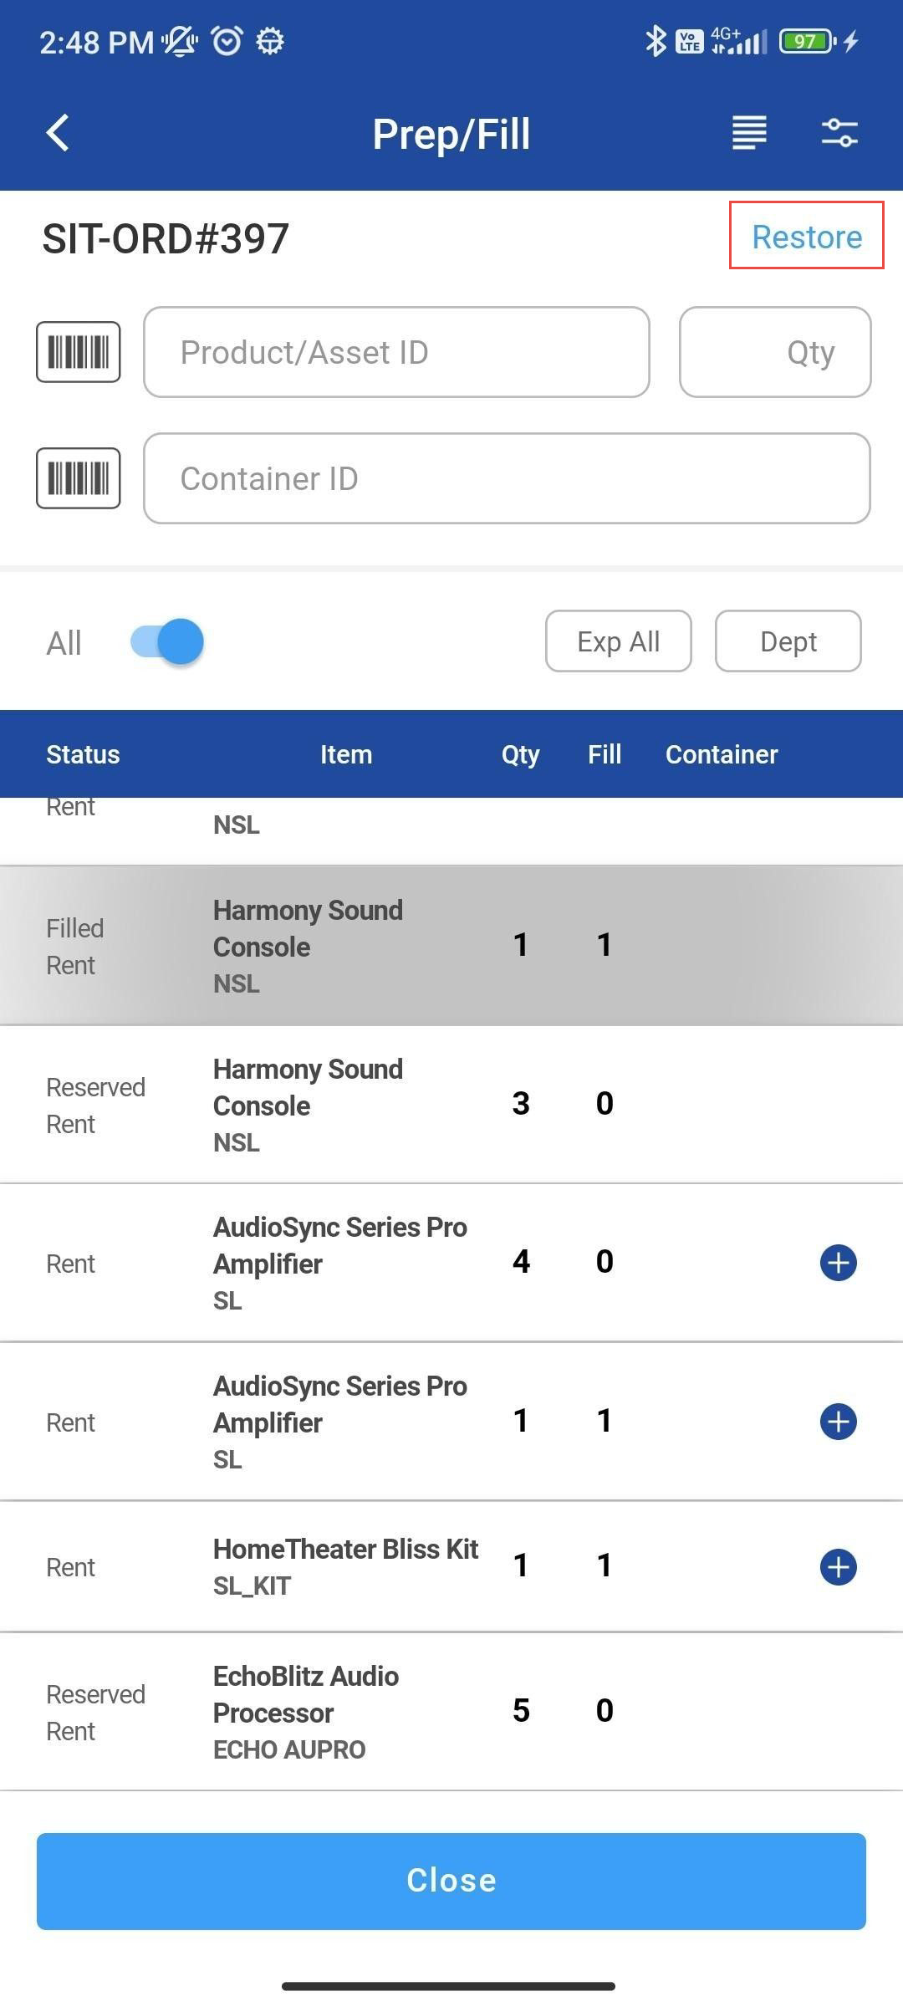This screenshot has width=903, height=2007.
Task: Tap the back arrow in header
Action: pos(58,133)
